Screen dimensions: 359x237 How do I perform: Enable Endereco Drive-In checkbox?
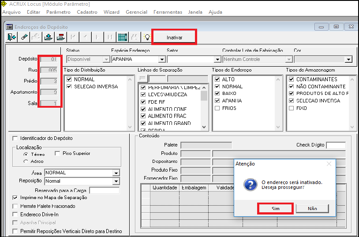(15, 214)
